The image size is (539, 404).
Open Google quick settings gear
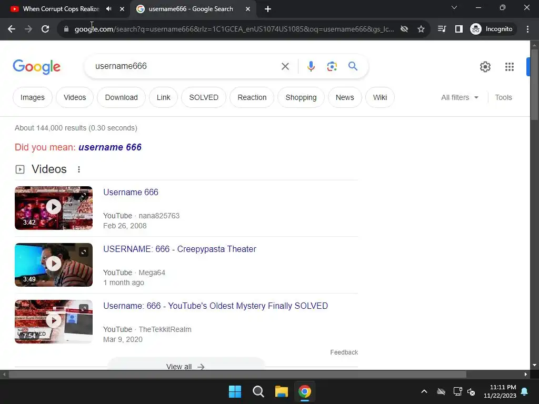pos(485,67)
